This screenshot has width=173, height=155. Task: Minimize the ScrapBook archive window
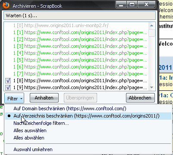[x=121, y=5]
